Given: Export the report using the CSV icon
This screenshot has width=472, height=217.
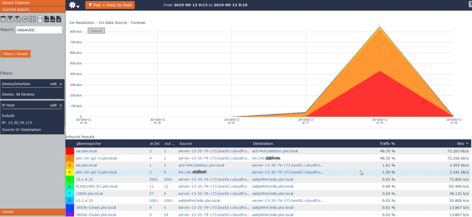Looking at the screenshot, I should click(x=47, y=19).
